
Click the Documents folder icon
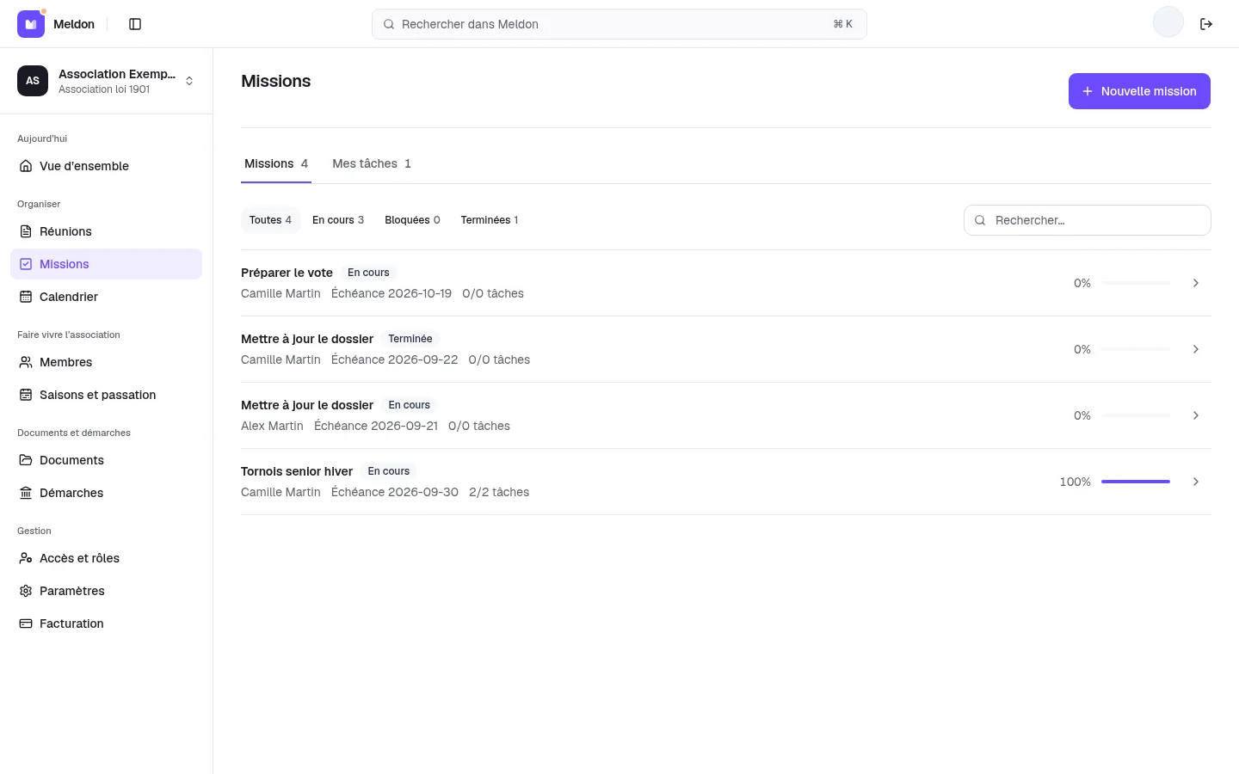click(x=26, y=460)
